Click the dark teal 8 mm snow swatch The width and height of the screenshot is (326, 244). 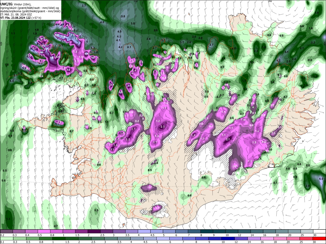207,232
